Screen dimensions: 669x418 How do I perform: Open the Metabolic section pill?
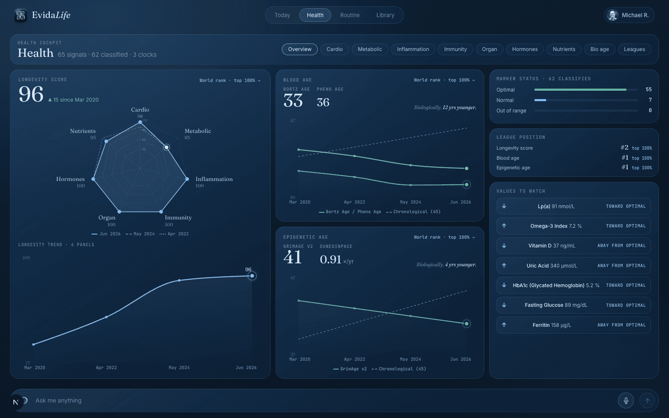(370, 49)
